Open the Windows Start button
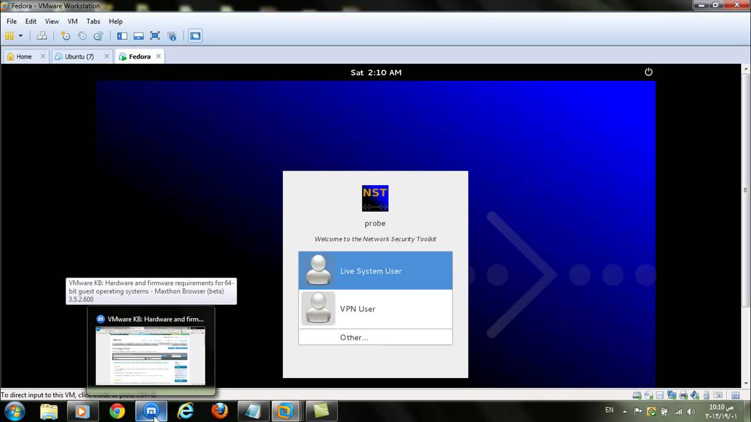The height and width of the screenshot is (422, 751). (x=14, y=411)
